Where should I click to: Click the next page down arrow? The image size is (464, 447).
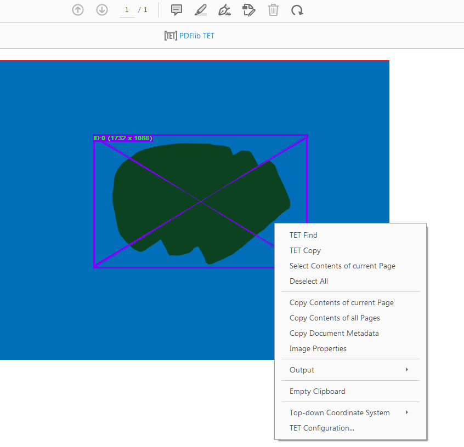tap(102, 10)
